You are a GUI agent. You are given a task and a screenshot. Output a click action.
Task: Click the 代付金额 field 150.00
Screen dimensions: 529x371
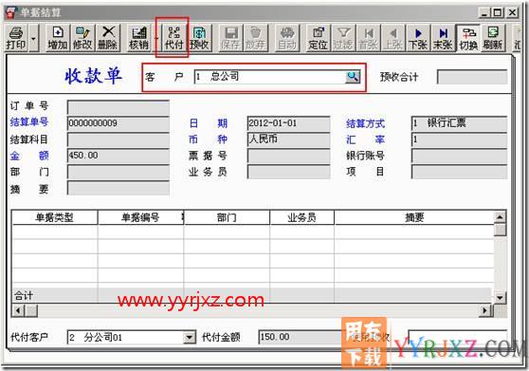coord(301,337)
